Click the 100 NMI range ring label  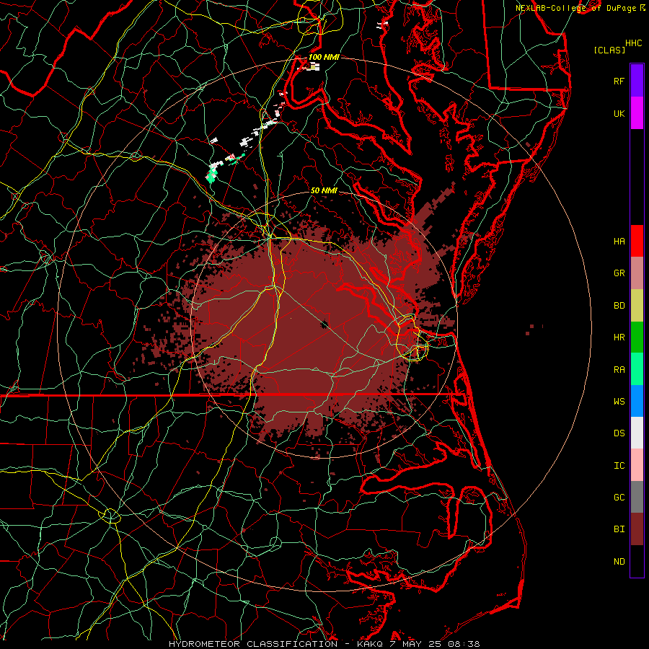point(324,57)
